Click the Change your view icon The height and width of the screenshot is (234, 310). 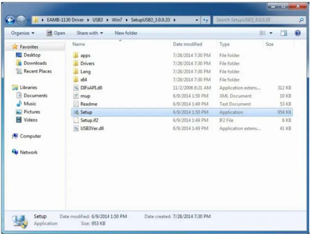(x=262, y=33)
